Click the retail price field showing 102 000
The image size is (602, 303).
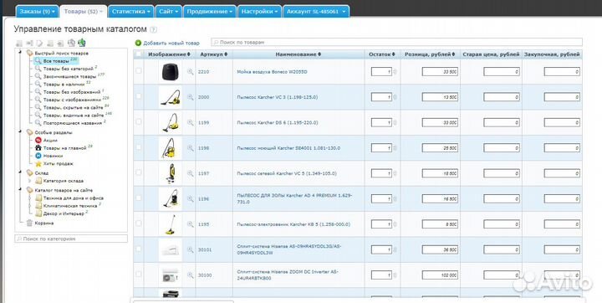coord(440,275)
